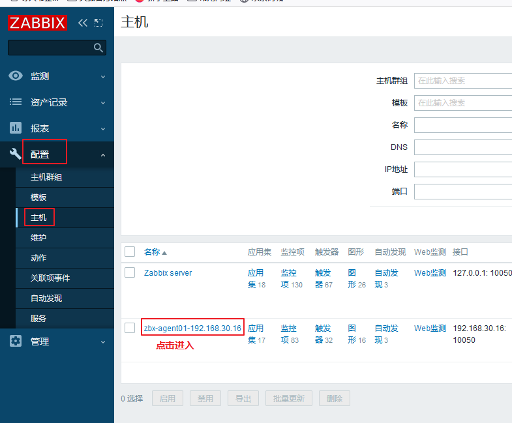Click the DNS filter input
This screenshot has width=512, height=423.
click(463, 147)
